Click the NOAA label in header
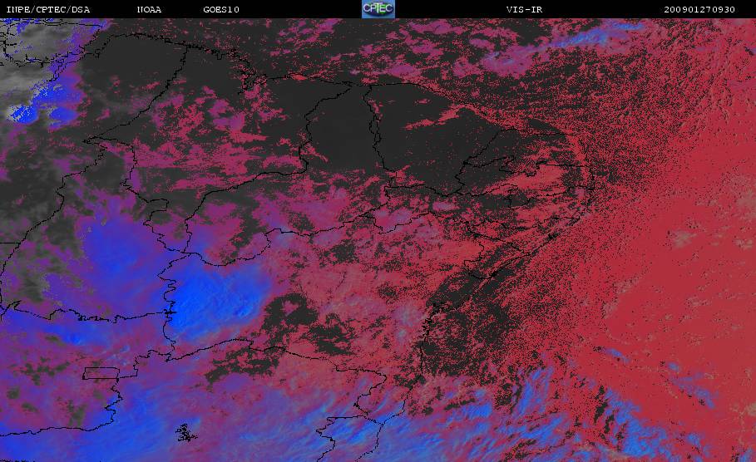This screenshot has width=756, height=462. click(x=149, y=10)
